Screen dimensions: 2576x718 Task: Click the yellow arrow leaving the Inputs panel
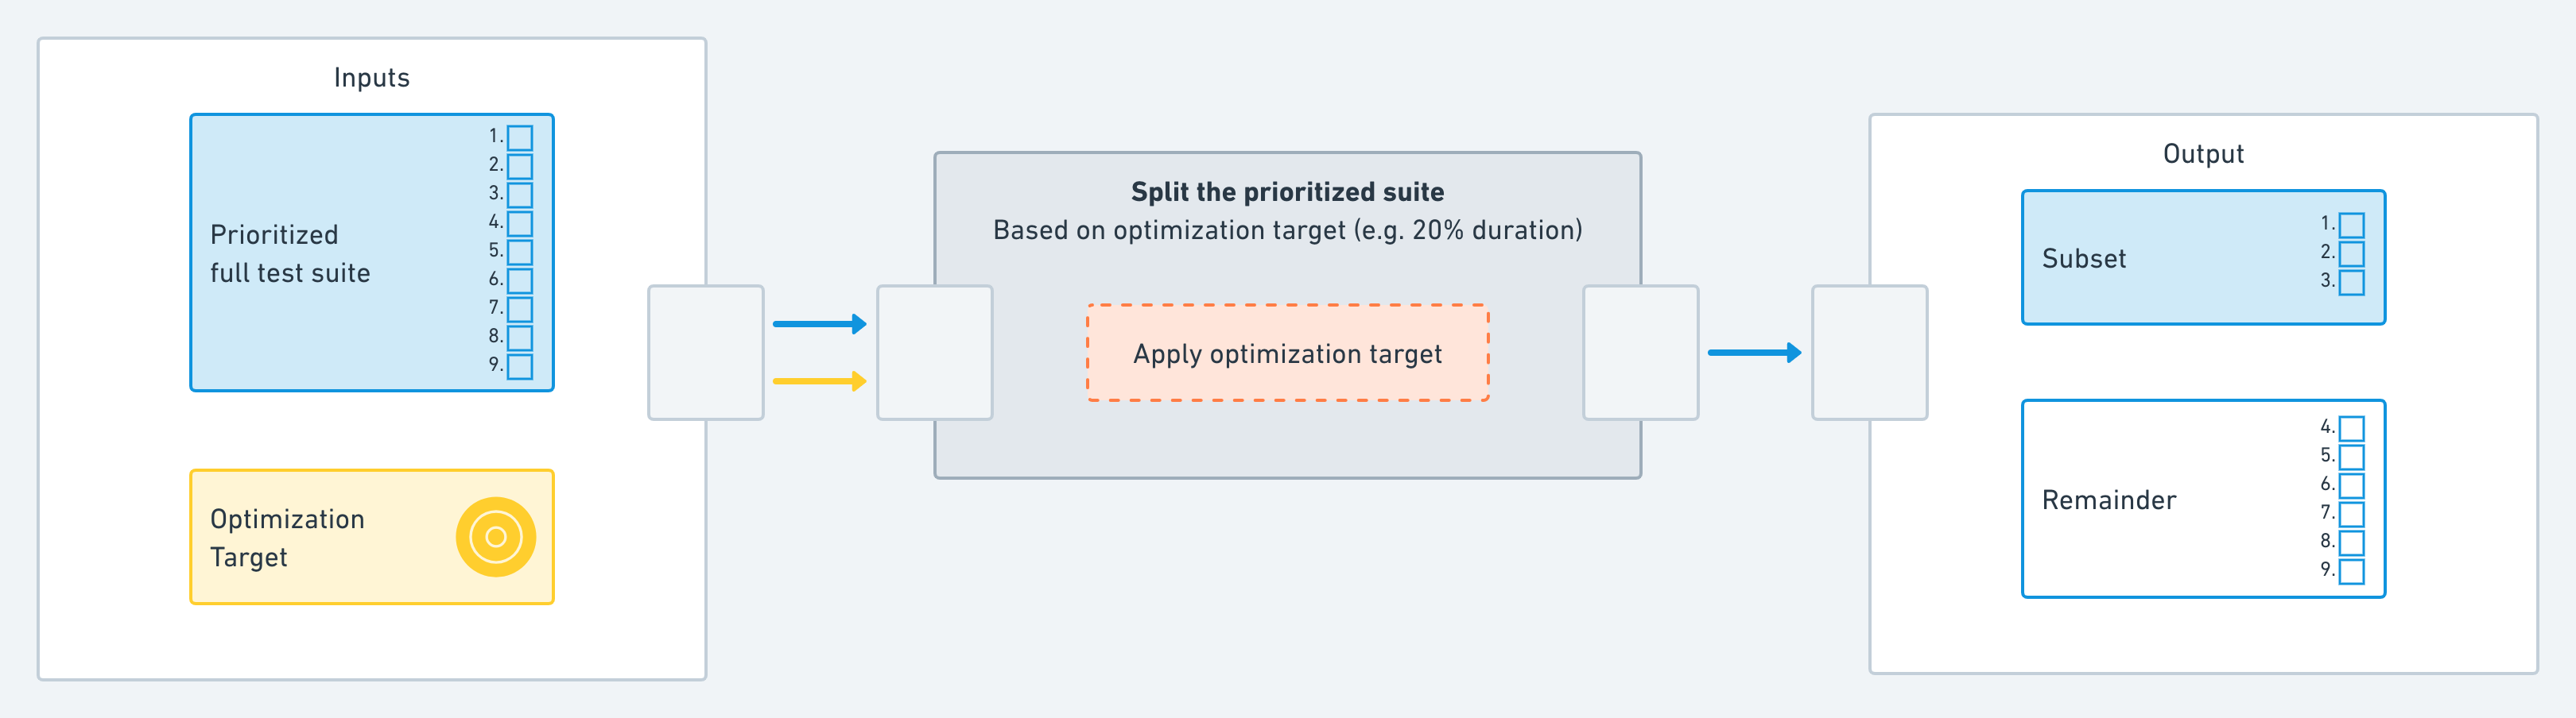(819, 381)
